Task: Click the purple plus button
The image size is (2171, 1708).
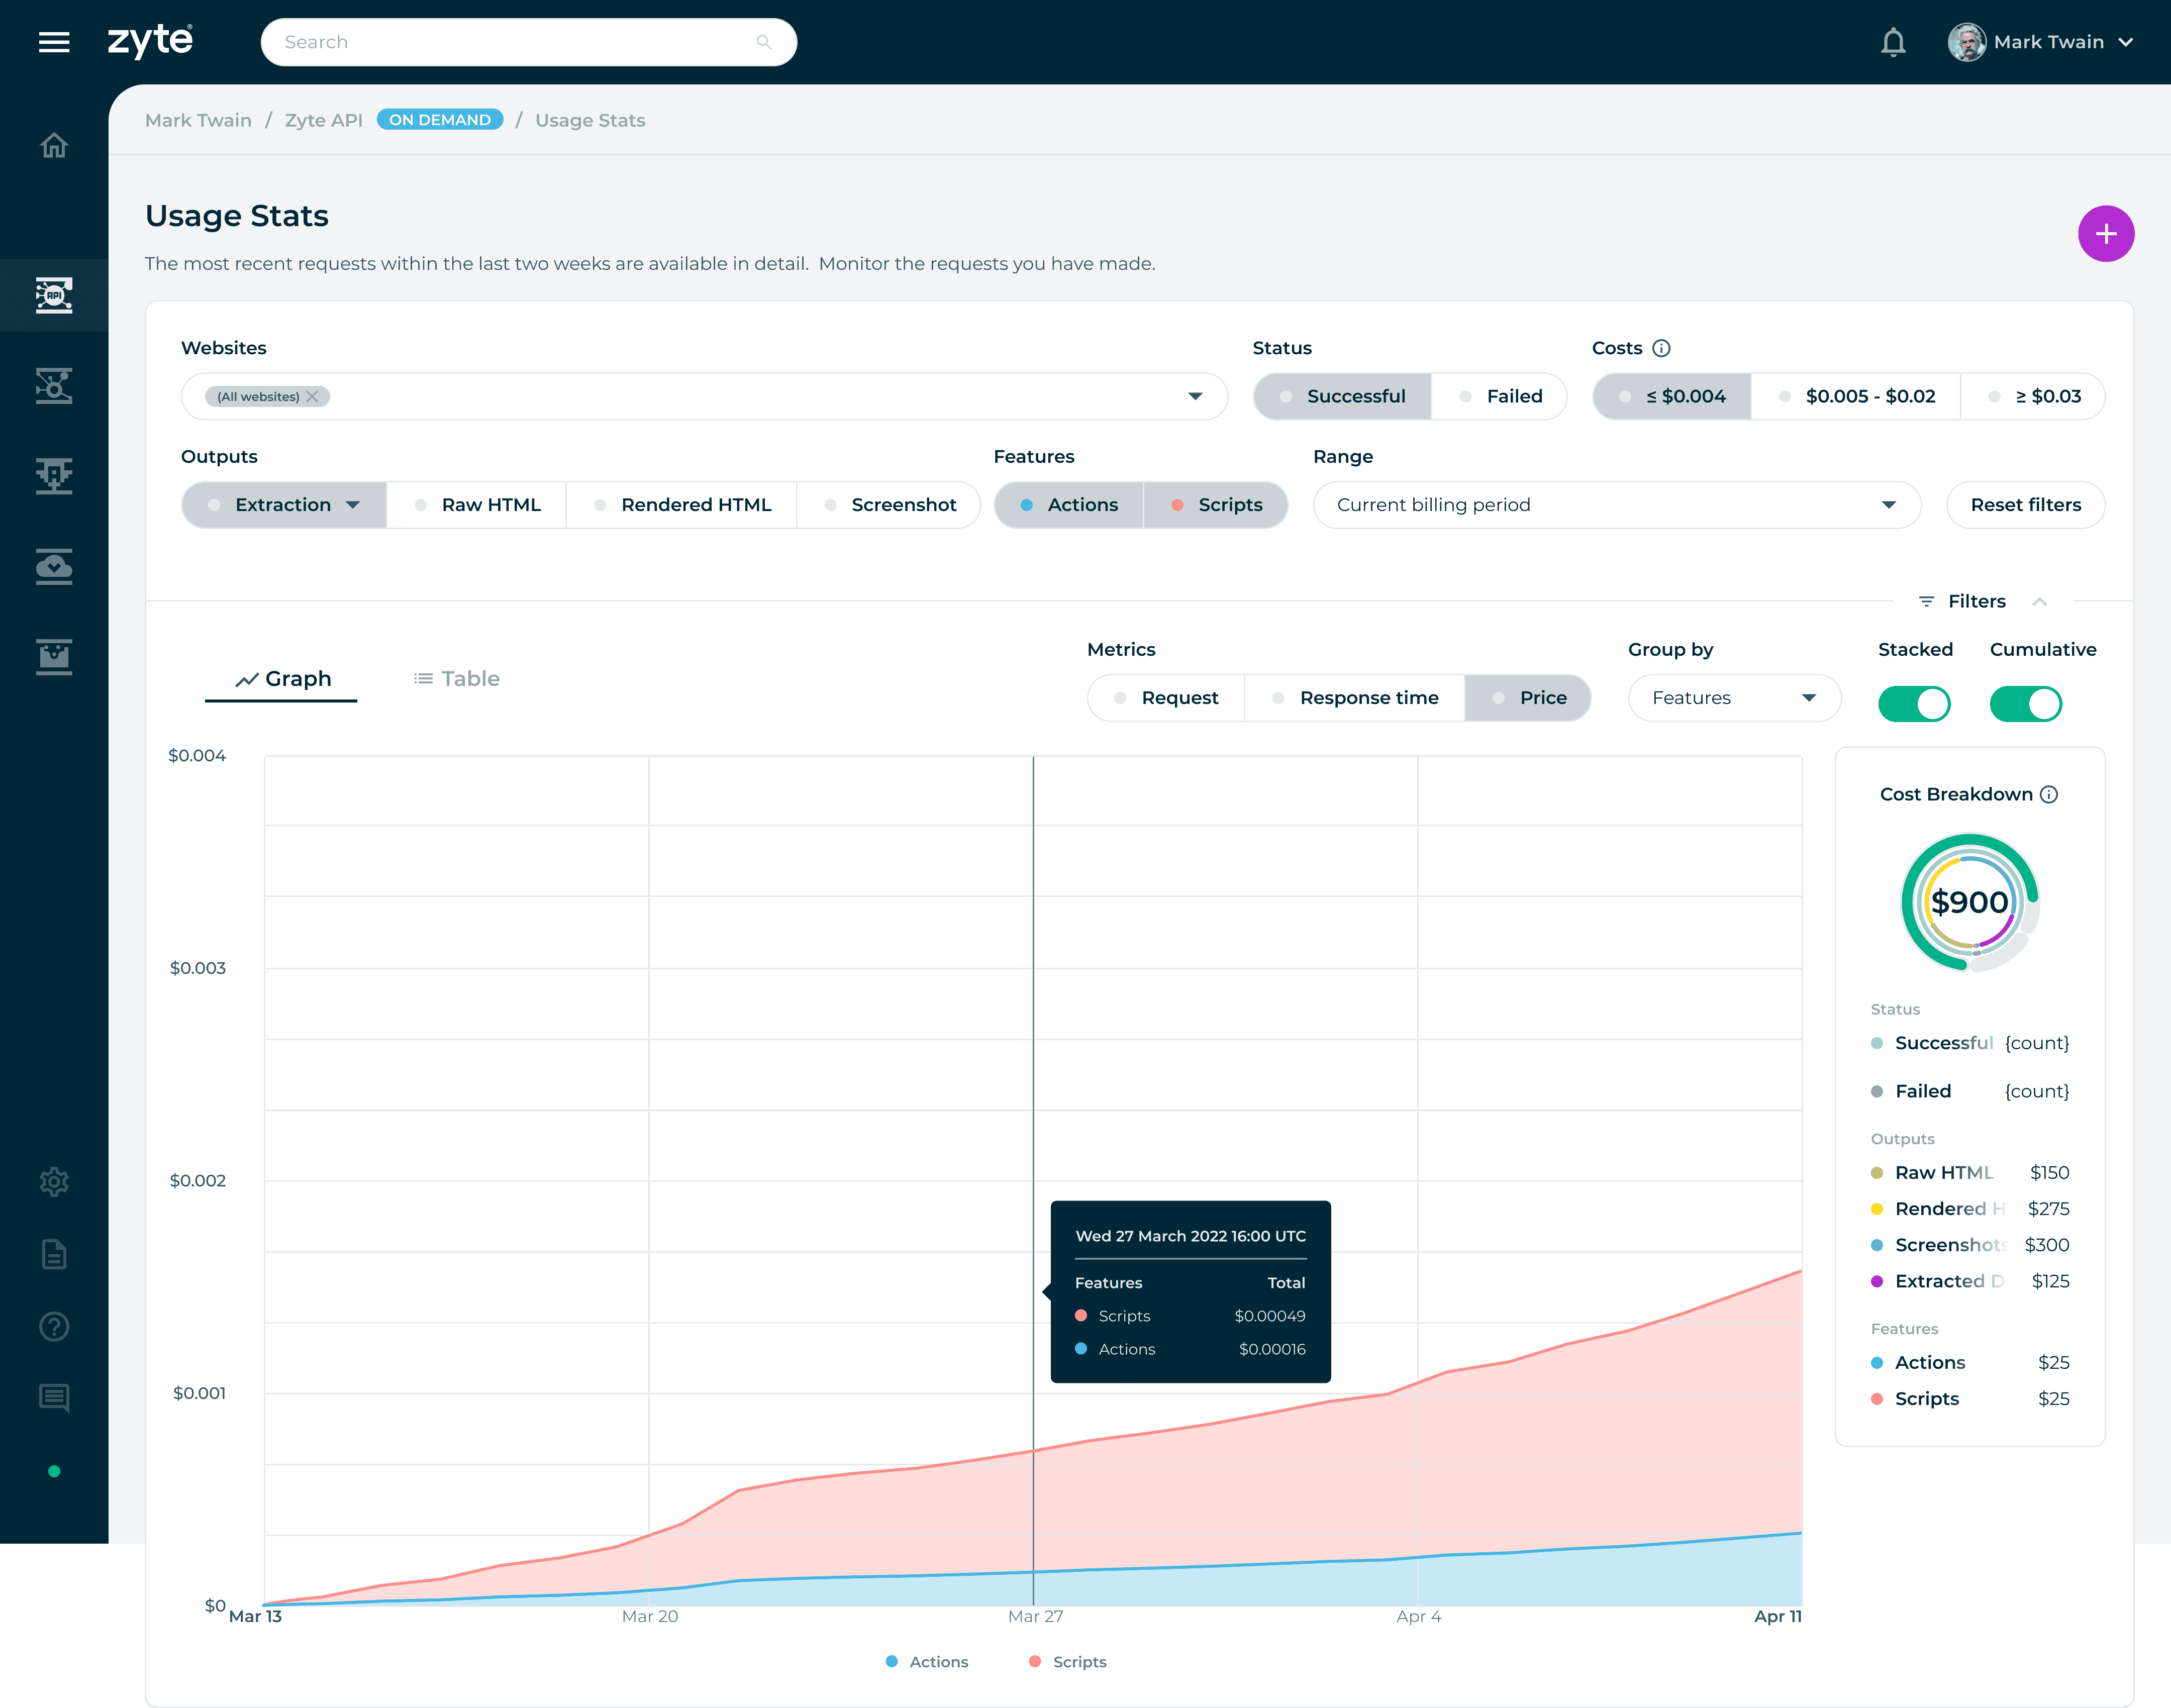Action: [2105, 234]
